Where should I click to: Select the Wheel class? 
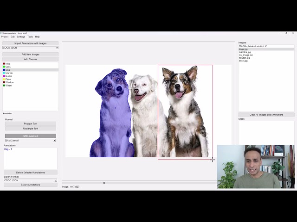[x=31, y=86]
